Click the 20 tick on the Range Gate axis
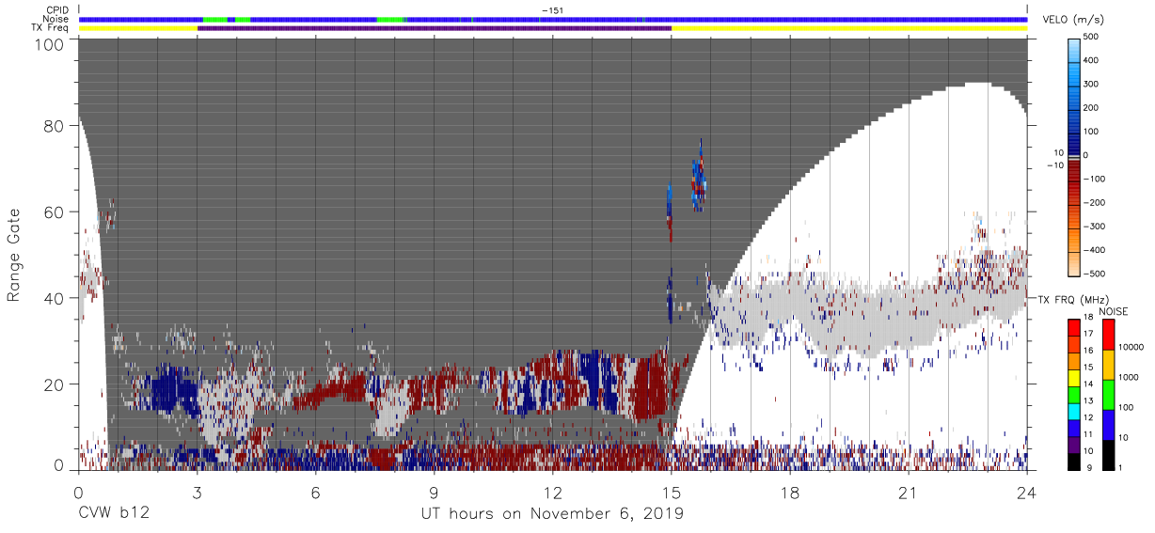The width and height of the screenshot is (1155, 533). pyautogui.click(x=54, y=384)
